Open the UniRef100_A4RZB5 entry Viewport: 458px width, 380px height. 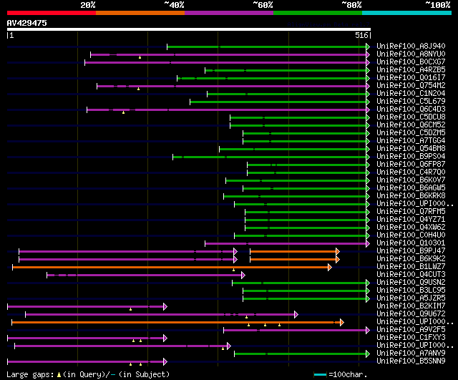coord(411,70)
